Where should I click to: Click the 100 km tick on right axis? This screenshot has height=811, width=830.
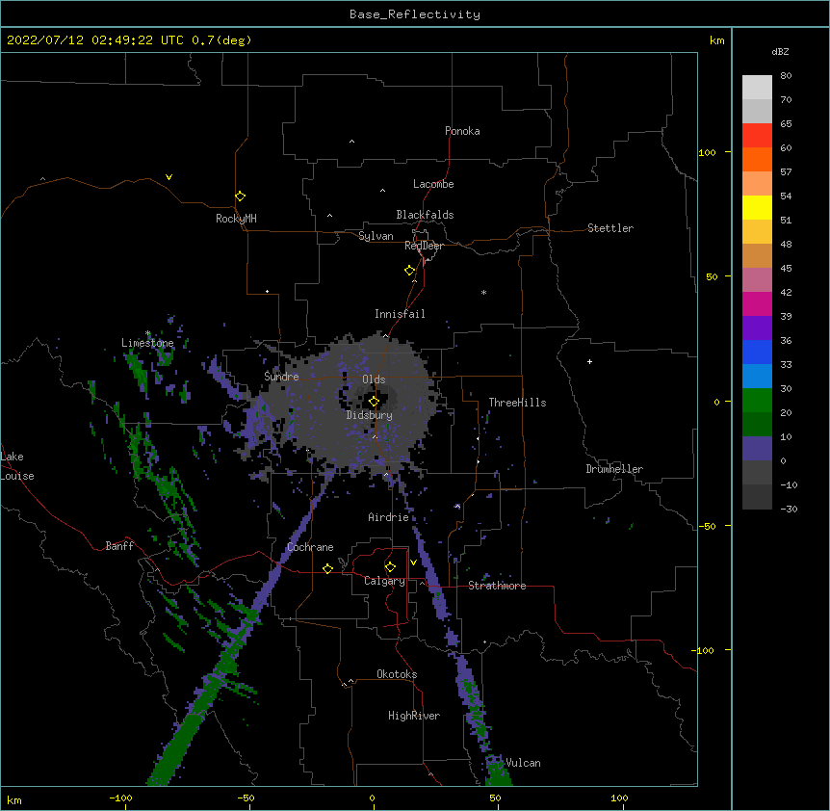point(707,153)
